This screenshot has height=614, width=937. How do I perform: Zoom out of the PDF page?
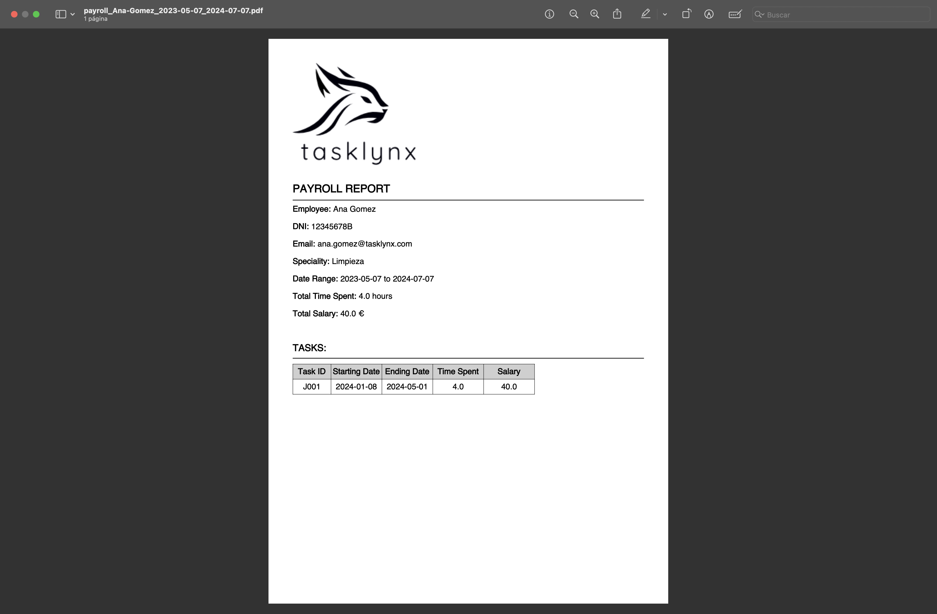point(574,15)
